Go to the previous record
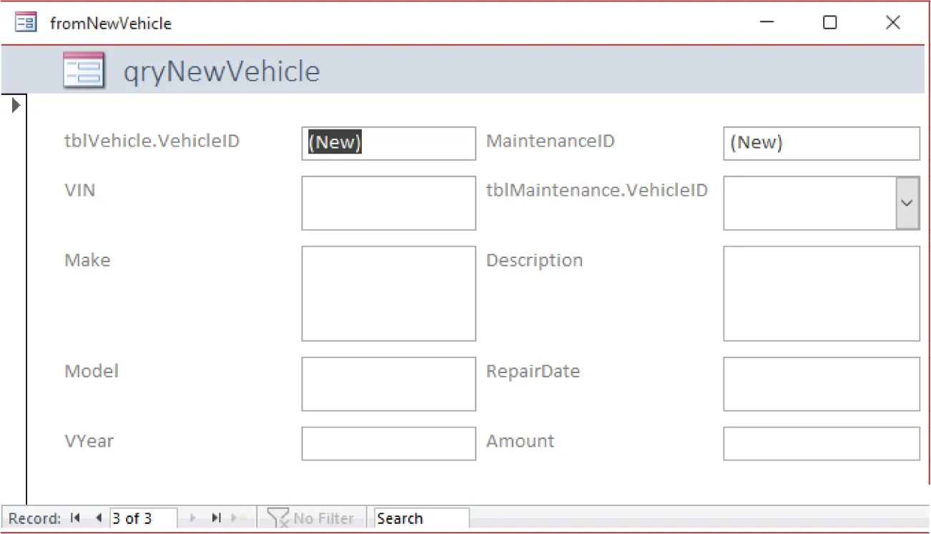 [97, 518]
